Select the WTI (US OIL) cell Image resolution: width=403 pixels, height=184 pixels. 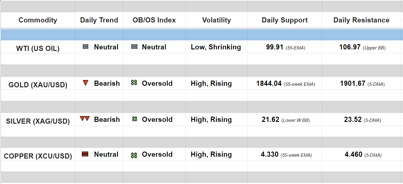[x=38, y=49]
